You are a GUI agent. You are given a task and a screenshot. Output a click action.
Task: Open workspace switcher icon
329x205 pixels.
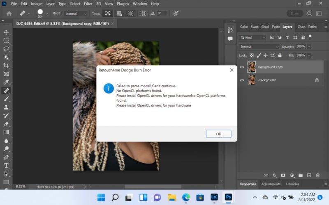[319, 14]
